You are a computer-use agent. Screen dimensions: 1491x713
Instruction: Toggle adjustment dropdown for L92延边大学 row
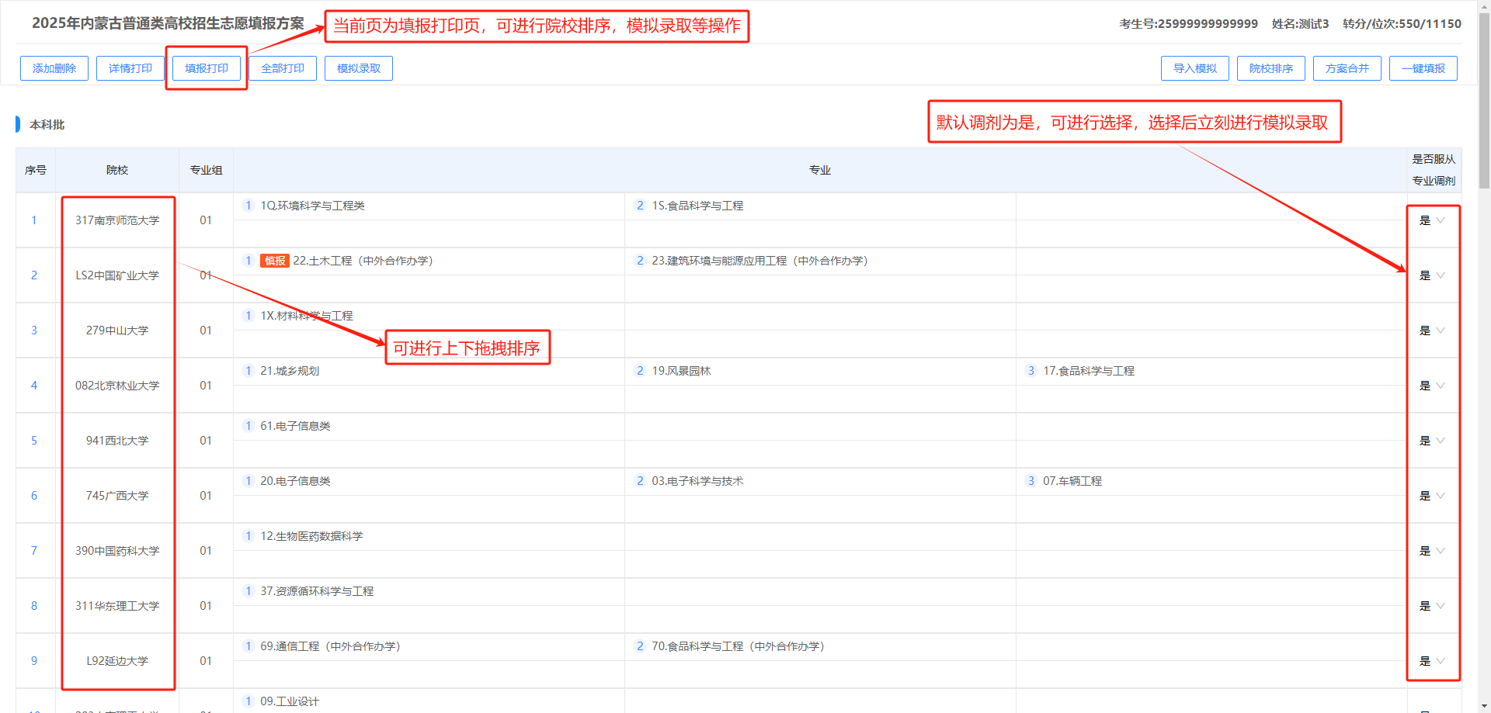1433,661
